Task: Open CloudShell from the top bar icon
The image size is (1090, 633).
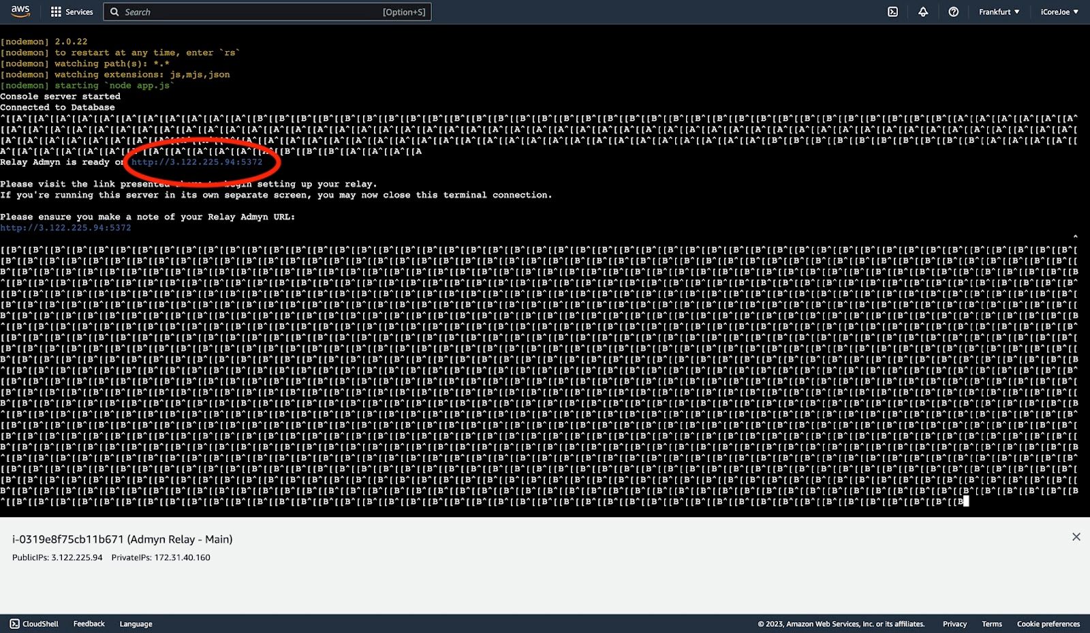Action: click(x=892, y=12)
